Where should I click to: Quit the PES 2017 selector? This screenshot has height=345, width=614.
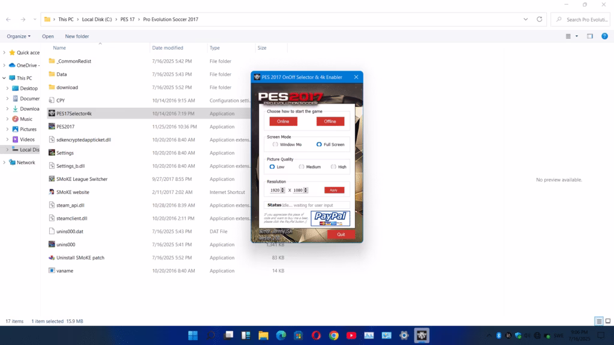coord(341,234)
